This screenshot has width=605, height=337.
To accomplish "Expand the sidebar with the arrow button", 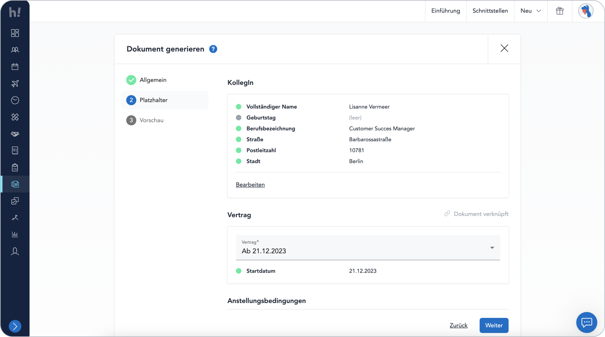I will pos(15,326).
